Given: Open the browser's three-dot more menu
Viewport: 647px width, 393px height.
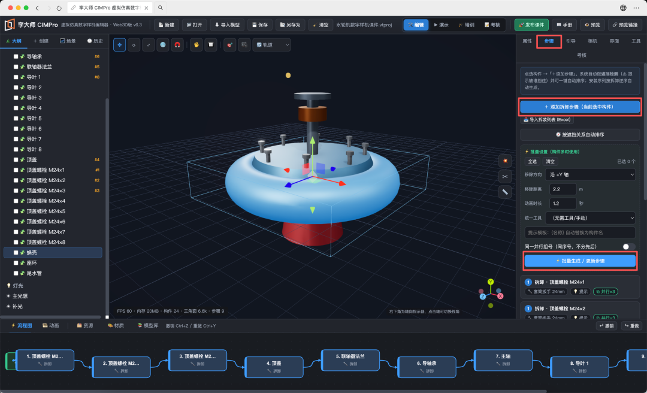Looking at the screenshot, I should click(x=636, y=8).
